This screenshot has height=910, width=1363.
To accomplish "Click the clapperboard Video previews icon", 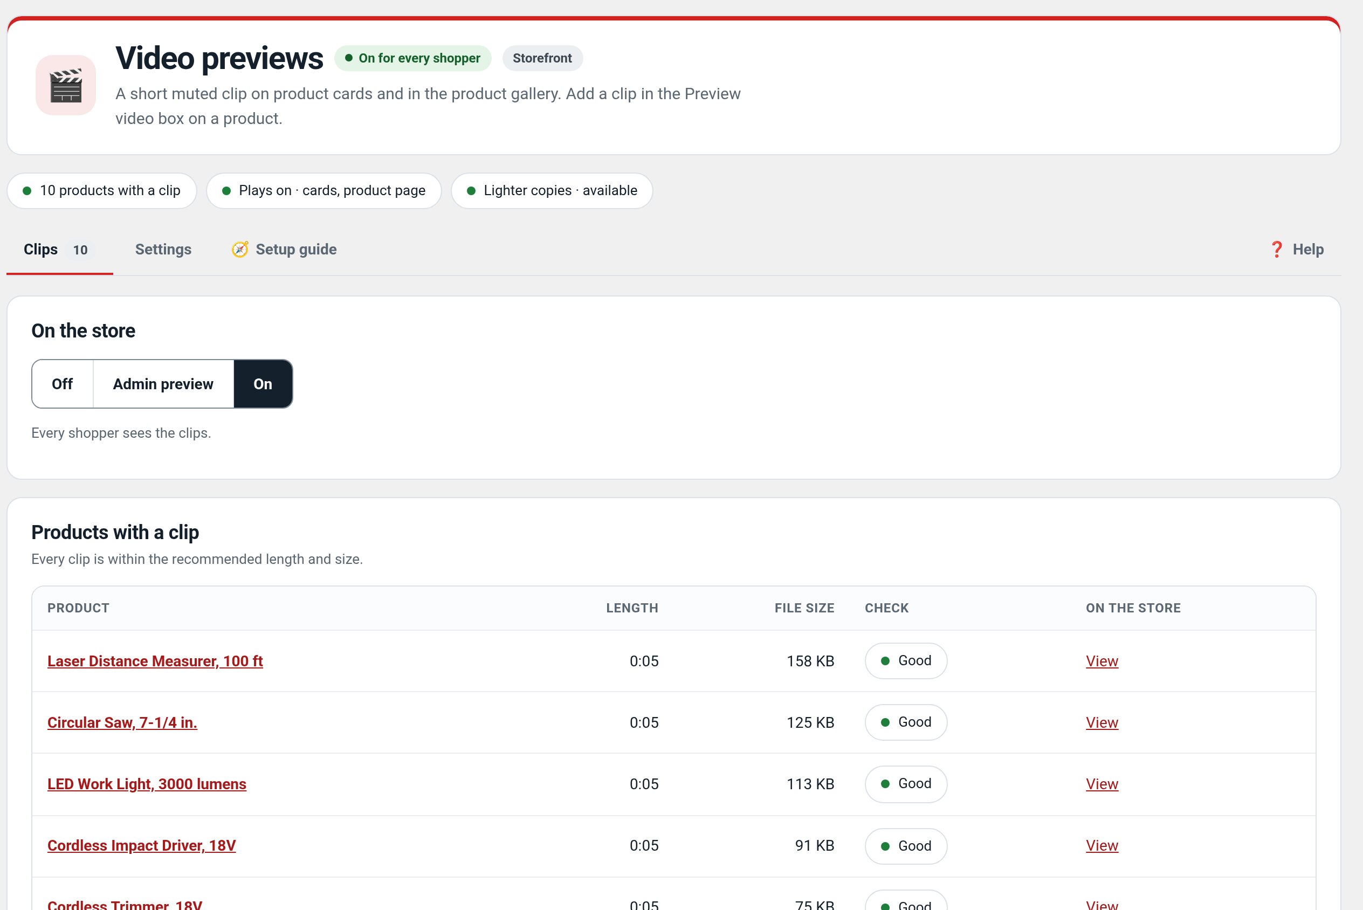I will pyautogui.click(x=66, y=85).
